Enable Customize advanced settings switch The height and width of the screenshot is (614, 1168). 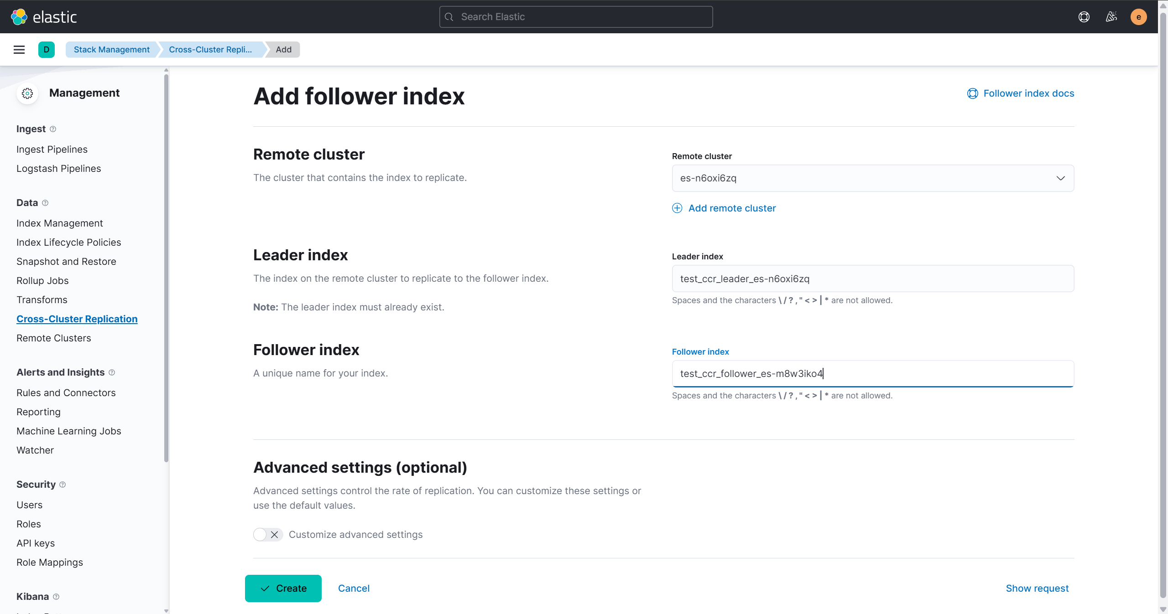pos(268,535)
